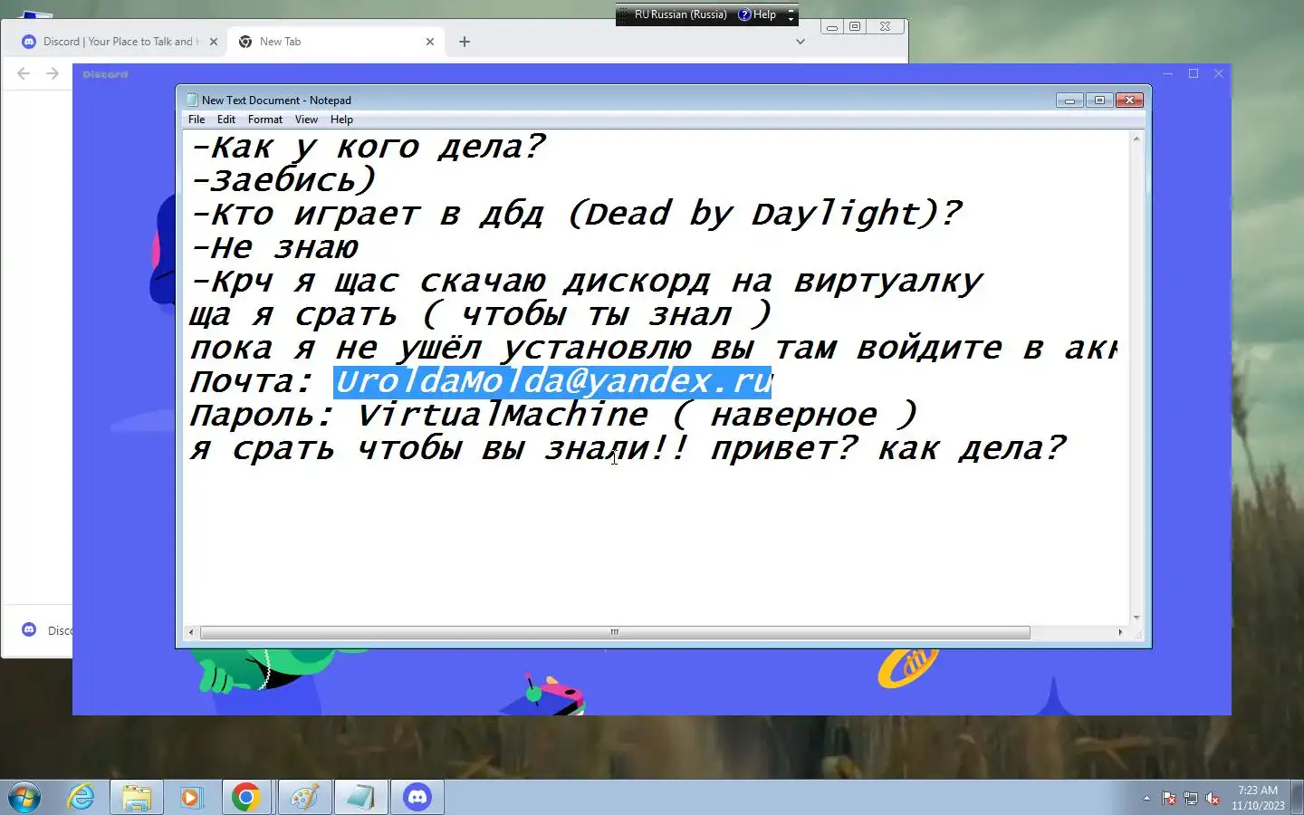Click text line '-Не знаю'
Screen dimensions: 1304x815
274,247
